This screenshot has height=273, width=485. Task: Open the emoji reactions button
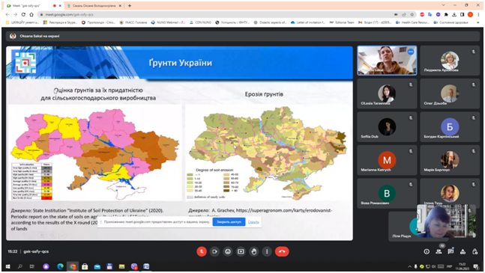coord(228,252)
